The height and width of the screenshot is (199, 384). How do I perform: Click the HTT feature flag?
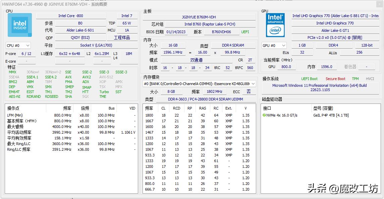[86, 92]
